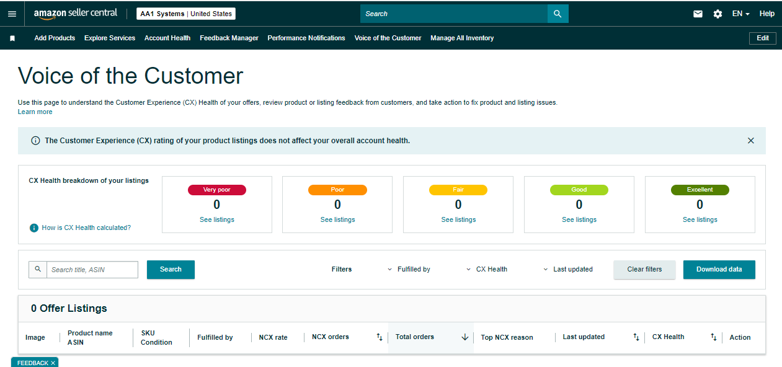
Task: Click the yellow Fair badge
Action: tap(458, 190)
